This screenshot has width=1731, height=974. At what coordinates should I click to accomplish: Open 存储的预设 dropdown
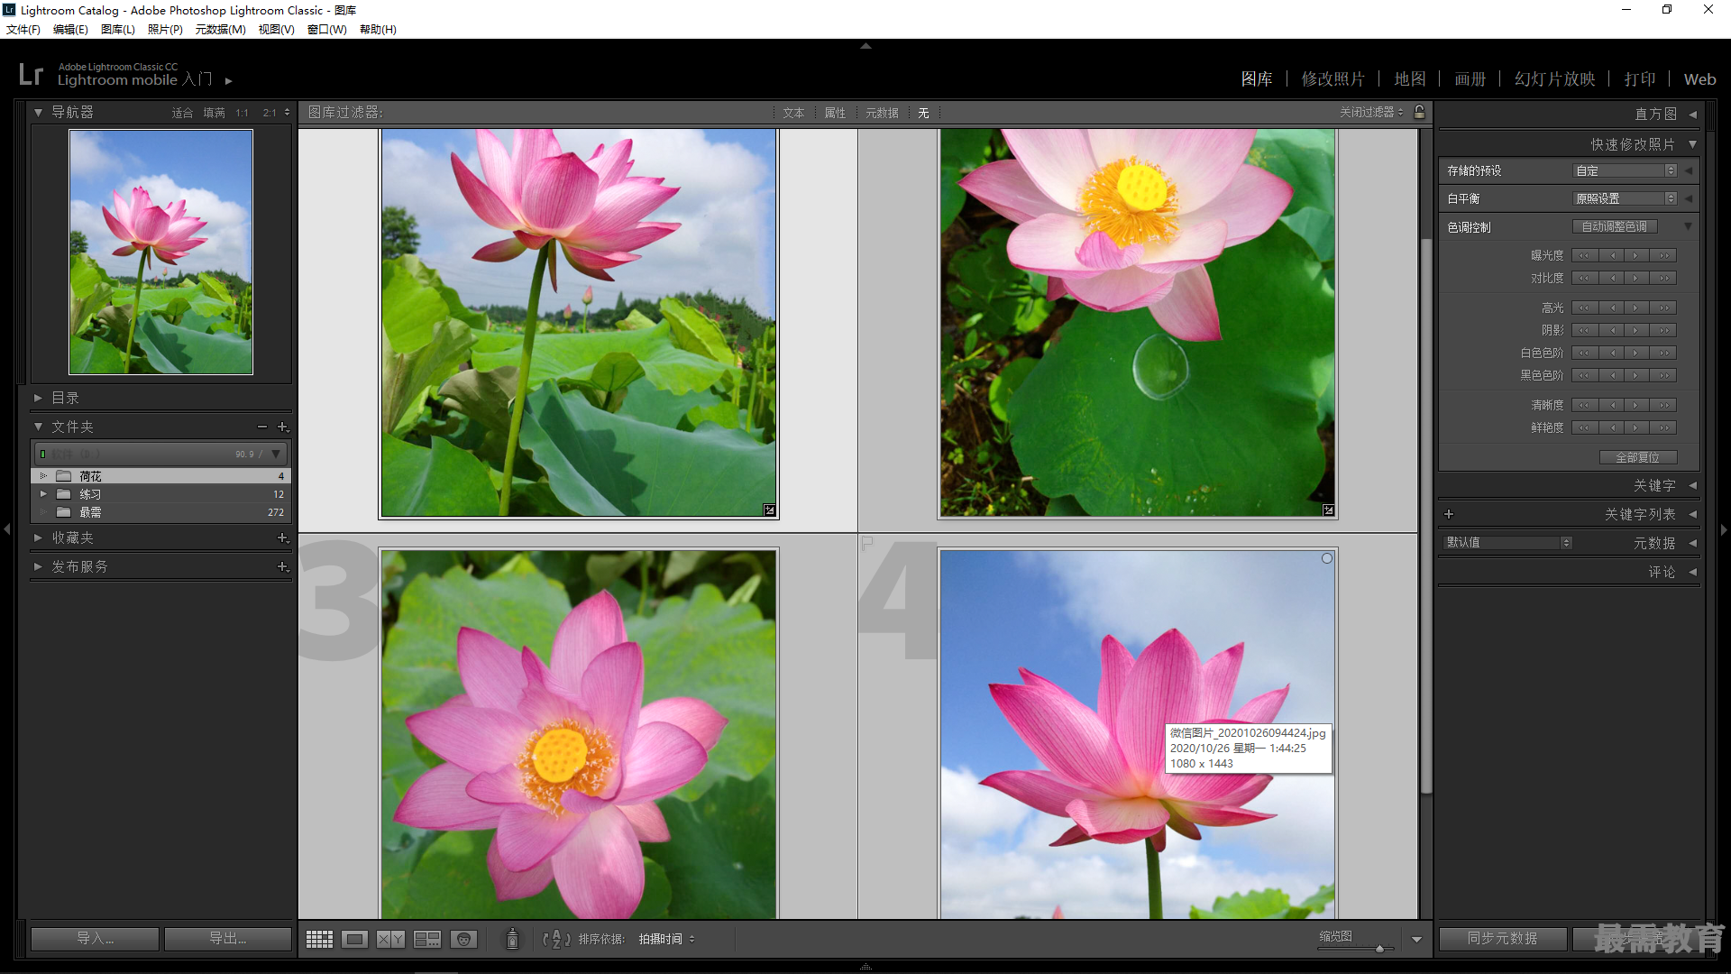[x=1625, y=170]
